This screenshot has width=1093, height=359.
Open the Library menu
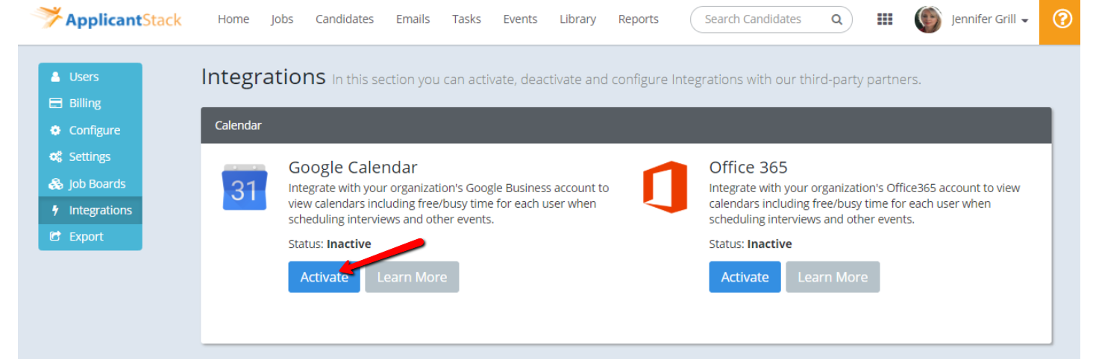coord(577,19)
